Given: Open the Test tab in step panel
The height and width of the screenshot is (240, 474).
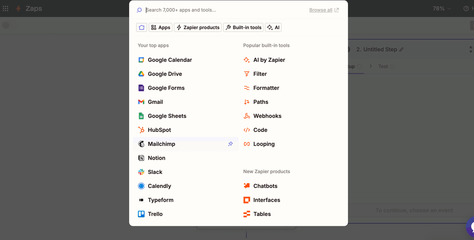Looking at the screenshot, I should pos(386,66).
